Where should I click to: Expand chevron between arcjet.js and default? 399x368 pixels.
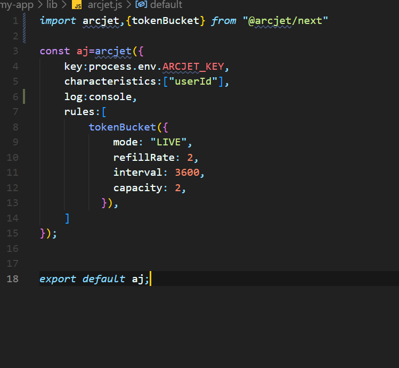(x=129, y=5)
